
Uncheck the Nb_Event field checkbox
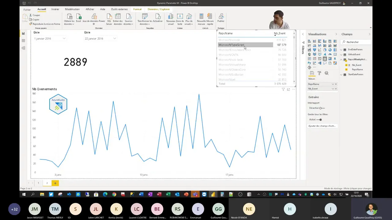pyautogui.click(x=346, y=65)
